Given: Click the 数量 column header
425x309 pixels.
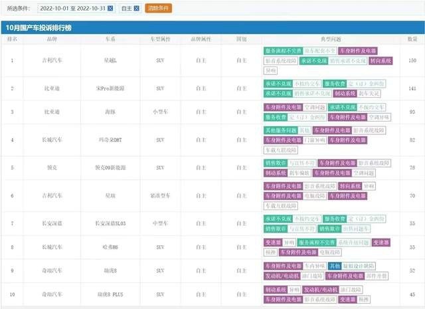Looking at the screenshot, I should 412,39.
